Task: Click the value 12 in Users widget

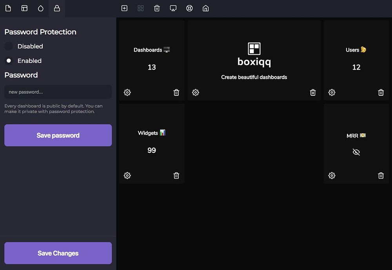Action: pos(356,67)
